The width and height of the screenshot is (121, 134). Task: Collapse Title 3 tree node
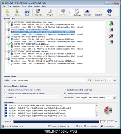[x=5, y=37]
